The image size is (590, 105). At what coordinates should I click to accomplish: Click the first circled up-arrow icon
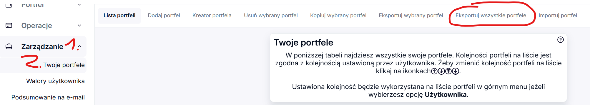click(x=434, y=71)
